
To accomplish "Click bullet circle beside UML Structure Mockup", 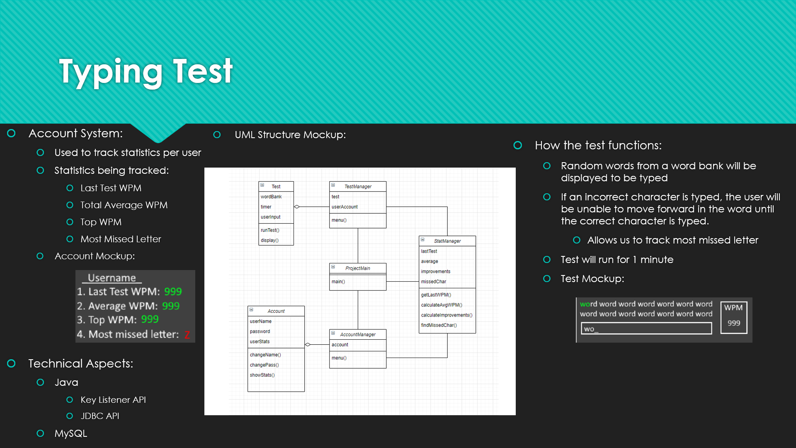I will pyautogui.click(x=217, y=135).
